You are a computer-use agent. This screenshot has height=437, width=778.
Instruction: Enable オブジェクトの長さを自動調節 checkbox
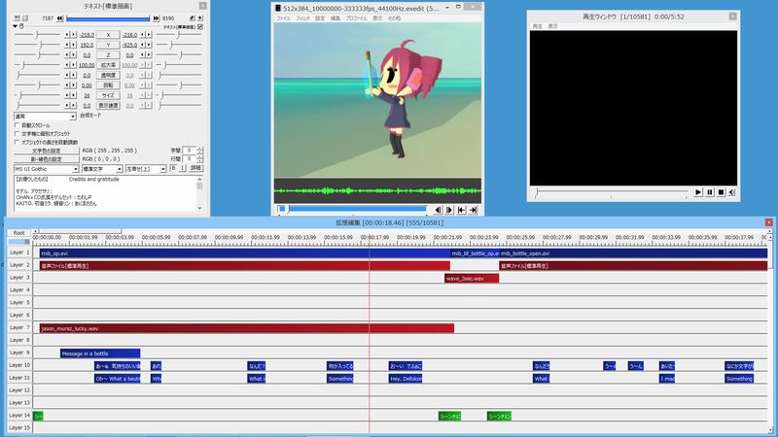pyautogui.click(x=17, y=142)
